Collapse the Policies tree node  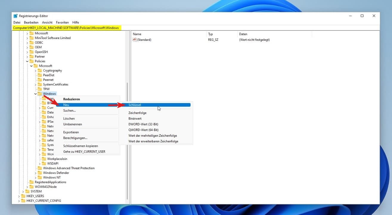(x=27, y=61)
